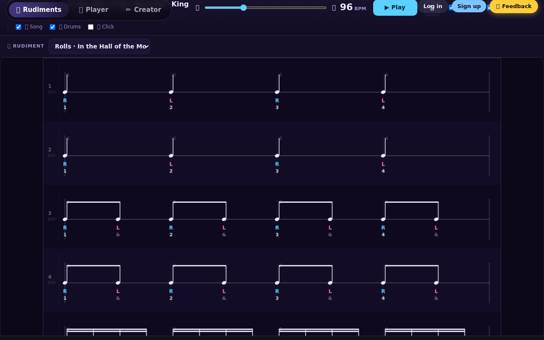
Task: Click the Sign up button
Action: [x=469, y=6]
